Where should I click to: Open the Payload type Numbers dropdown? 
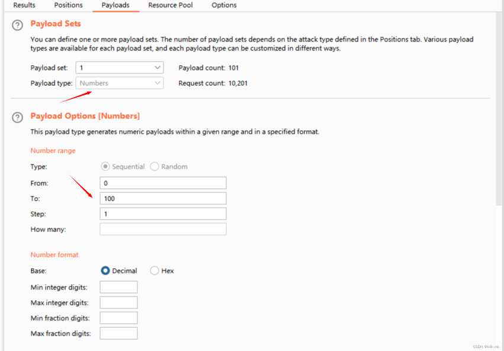coord(120,83)
